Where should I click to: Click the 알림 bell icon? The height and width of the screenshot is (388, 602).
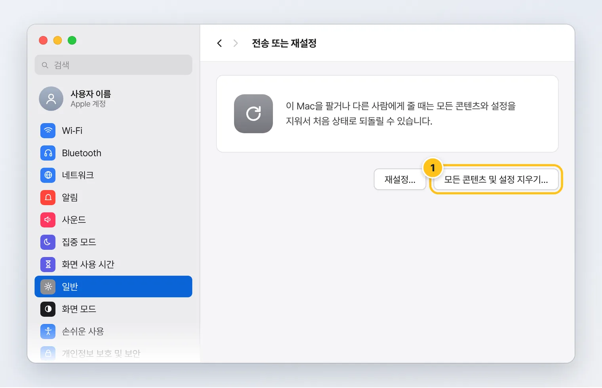point(48,197)
